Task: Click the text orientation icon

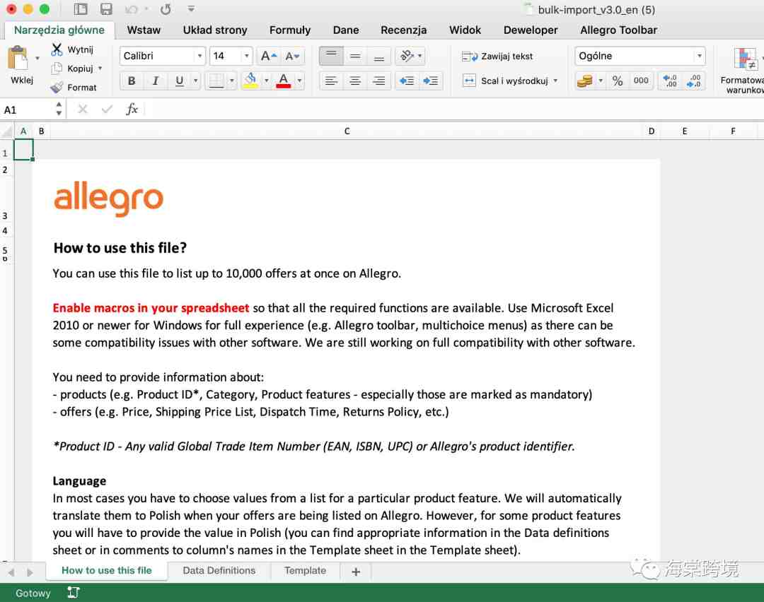Action: (x=407, y=56)
